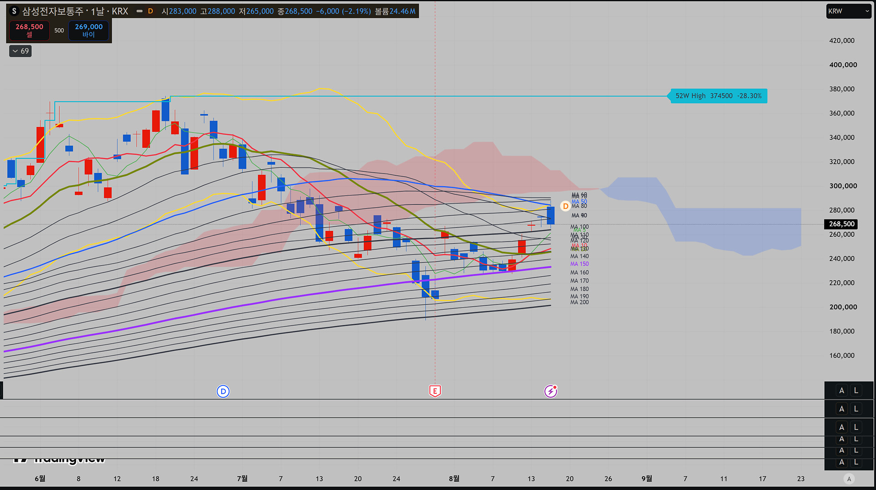Open the blue dividend D marker
This screenshot has width=876, height=490.
pos(223,391)
